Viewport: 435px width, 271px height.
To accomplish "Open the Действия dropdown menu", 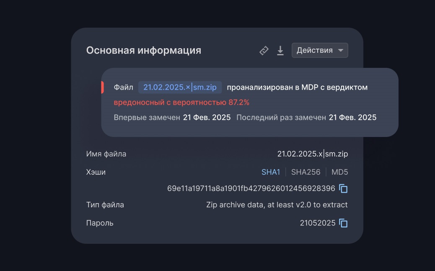I will (x=320, y=50).
